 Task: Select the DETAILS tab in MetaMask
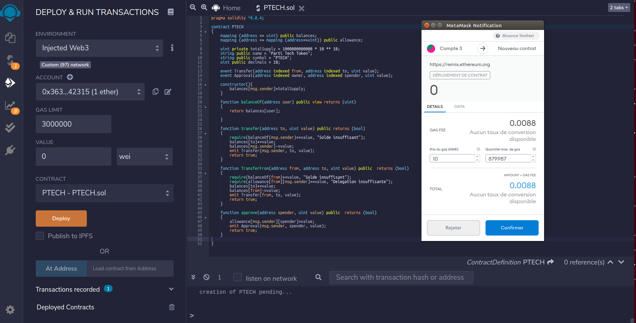pyautogui.click(x=435, y=107)
